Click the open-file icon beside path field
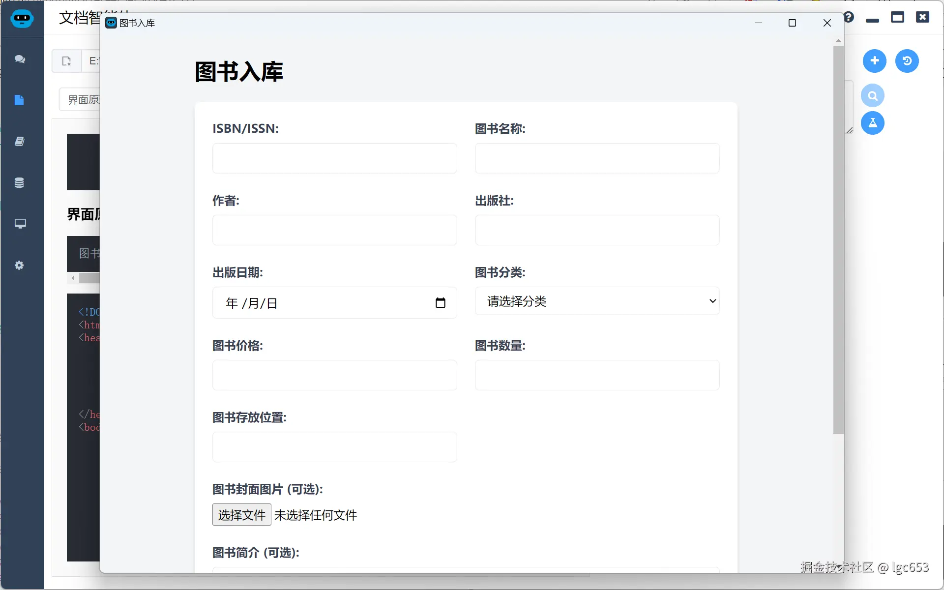 [67, 61]
